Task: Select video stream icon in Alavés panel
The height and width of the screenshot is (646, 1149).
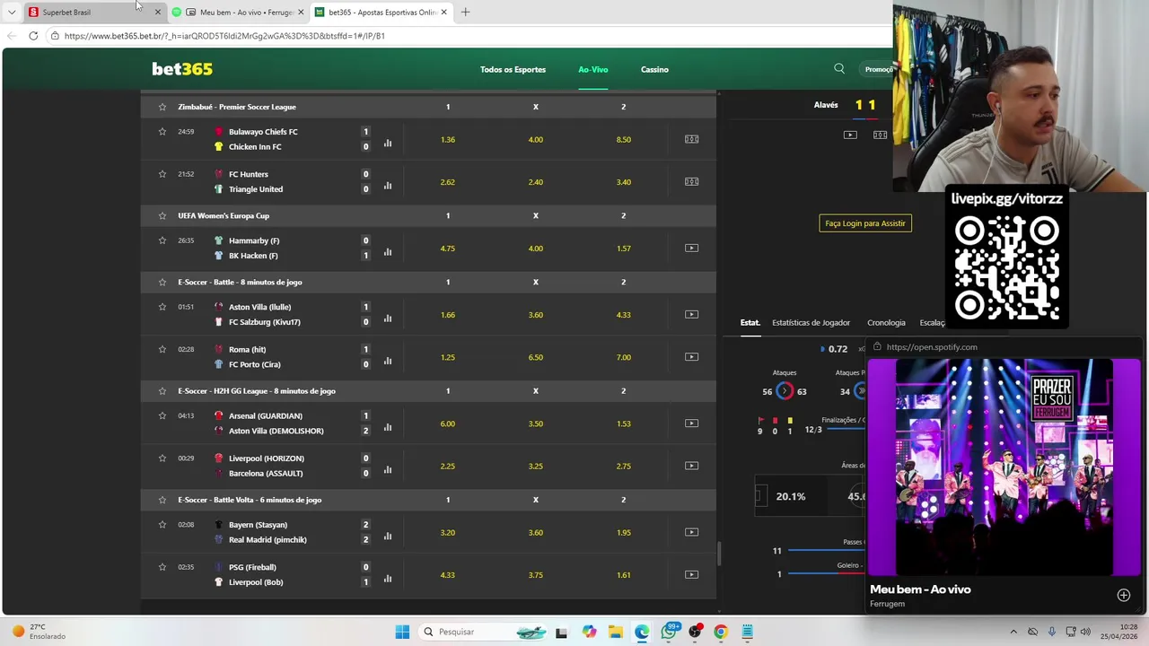Action: tap(850, 135)
